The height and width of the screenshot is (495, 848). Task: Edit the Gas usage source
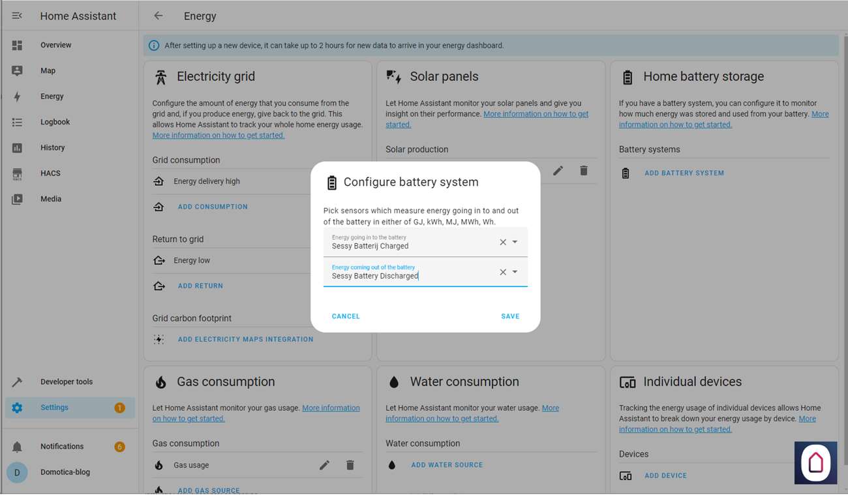[x=324, y=465]
